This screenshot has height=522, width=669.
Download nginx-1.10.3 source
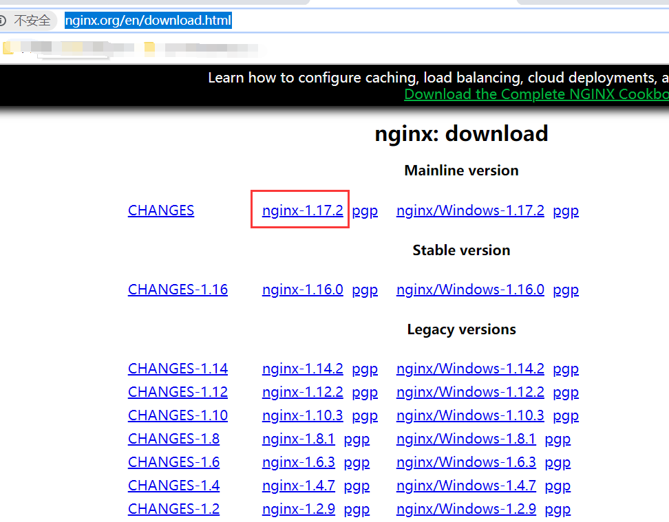click(303, 416)
